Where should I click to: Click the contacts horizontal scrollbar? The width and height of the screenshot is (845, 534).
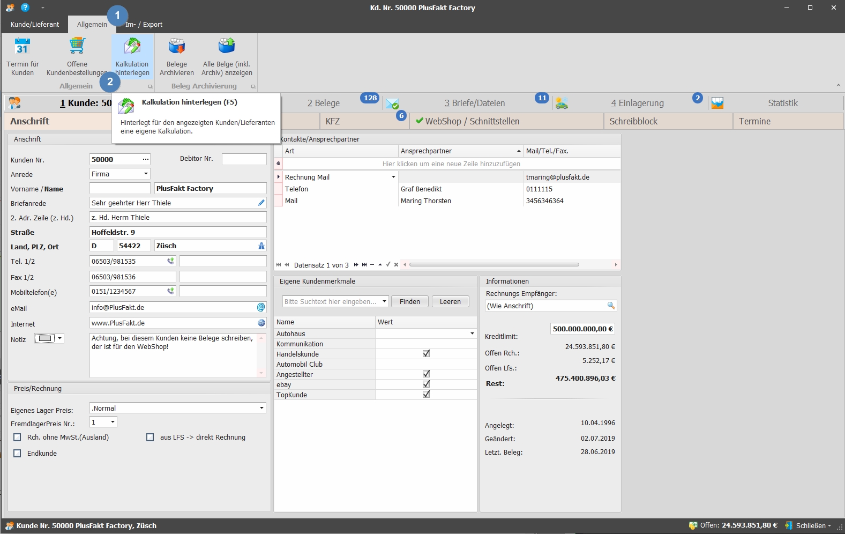click(494, 264)
